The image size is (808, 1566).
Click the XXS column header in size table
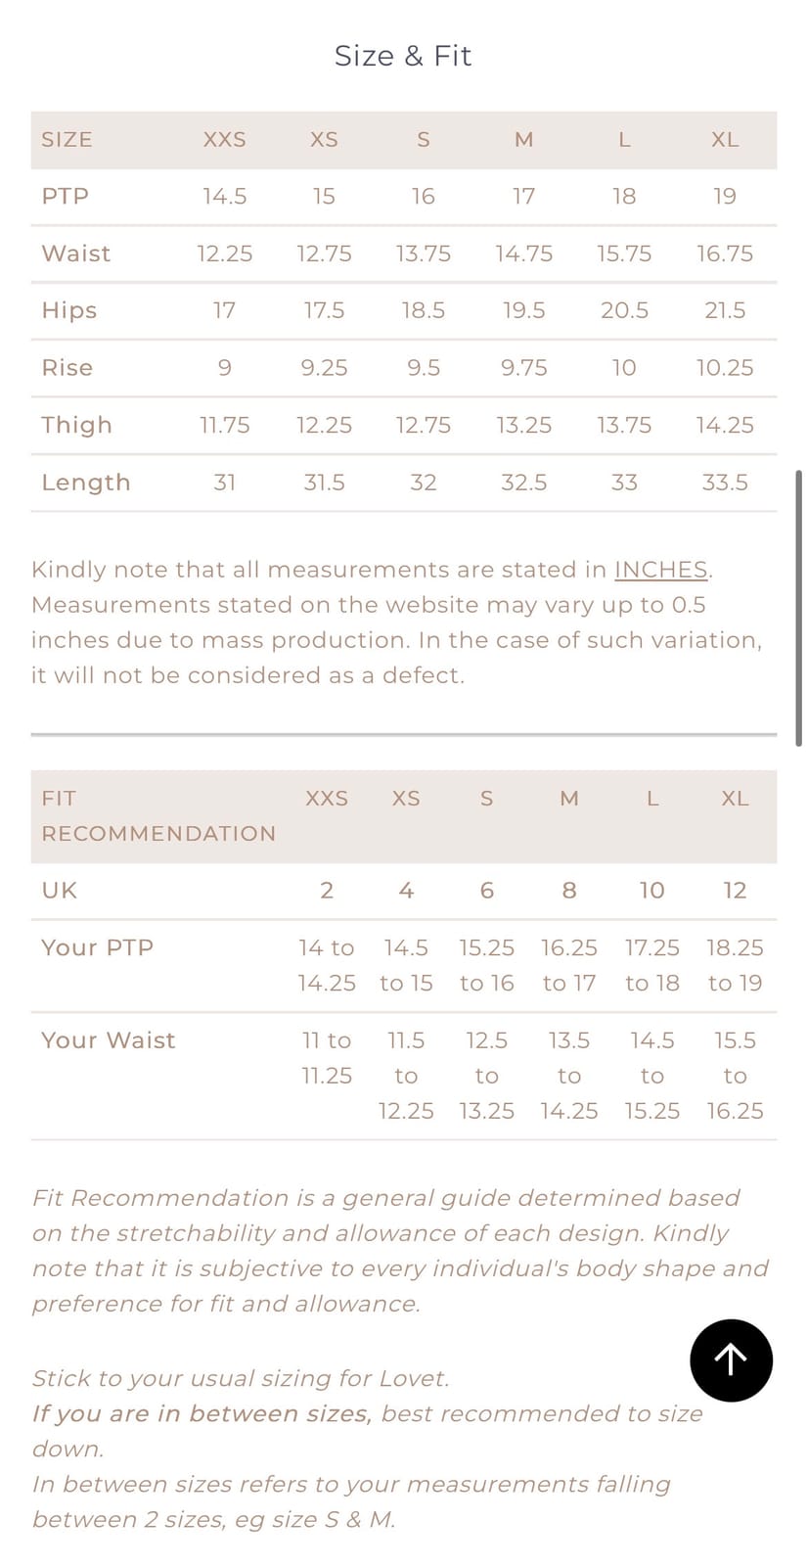tap(224, 140)
